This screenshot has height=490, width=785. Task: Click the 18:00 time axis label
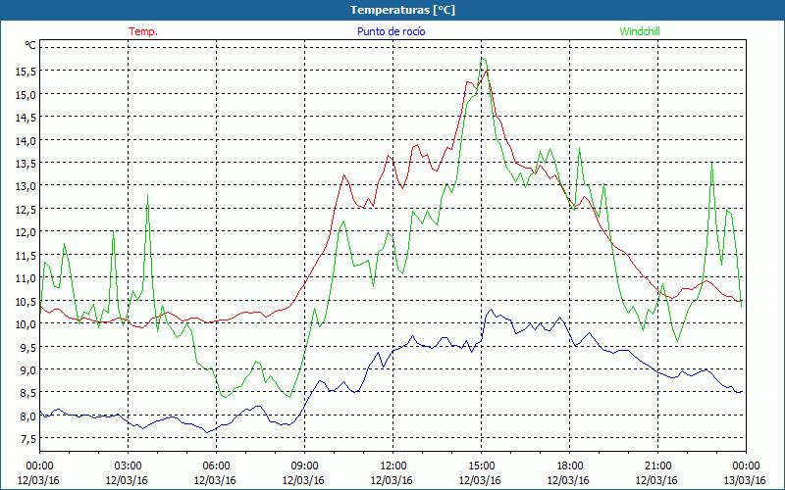click(x=569, y=466)
